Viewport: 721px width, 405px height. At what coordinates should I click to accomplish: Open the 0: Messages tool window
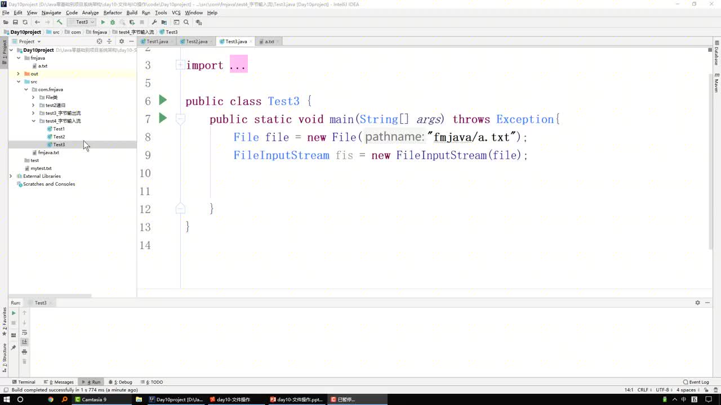point(59,382)
